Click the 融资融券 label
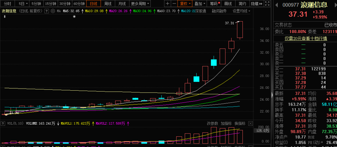The height and width of the screenshot is (147, 337). tap(219, 11)
